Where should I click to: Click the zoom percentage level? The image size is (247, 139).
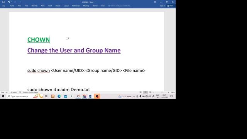pyautogui.click(x=173, y=92)
